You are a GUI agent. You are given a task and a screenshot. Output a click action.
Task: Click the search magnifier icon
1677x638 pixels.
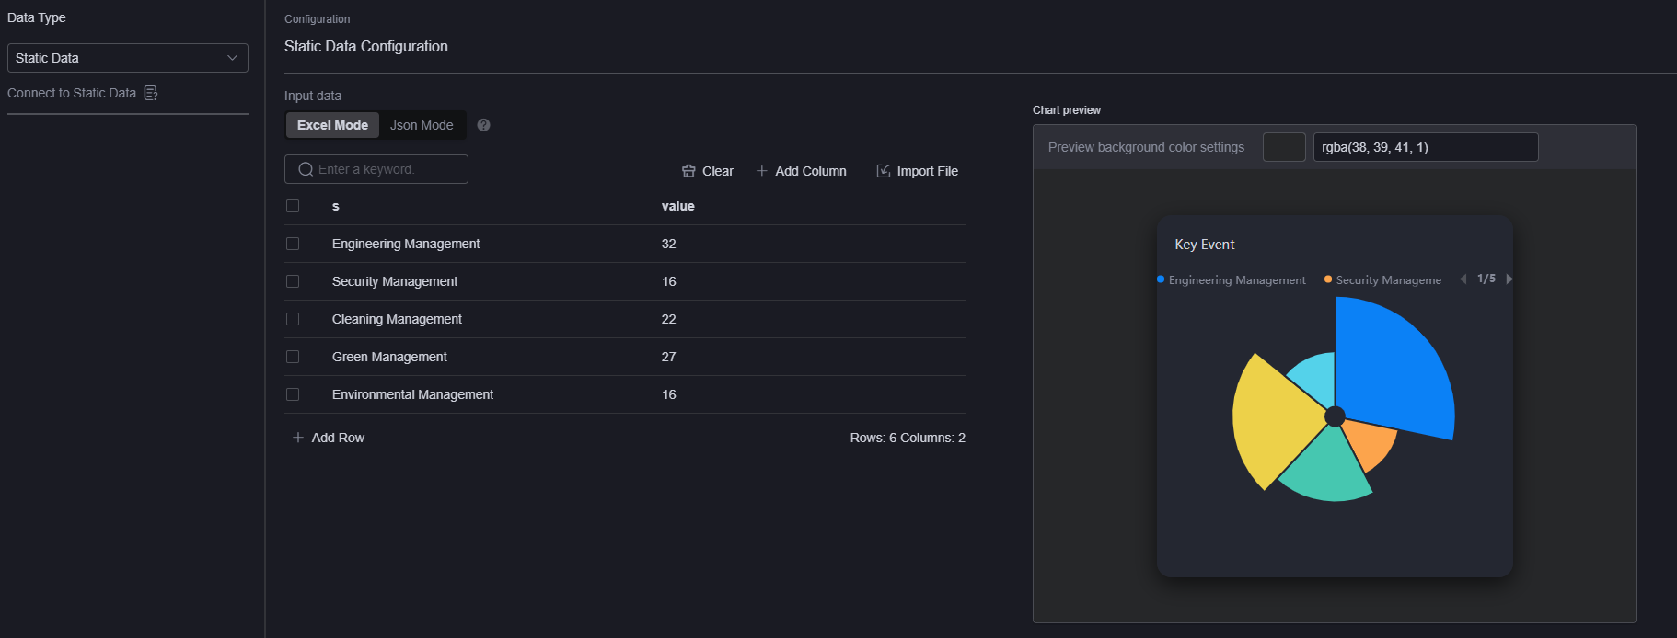click(306, 169)
